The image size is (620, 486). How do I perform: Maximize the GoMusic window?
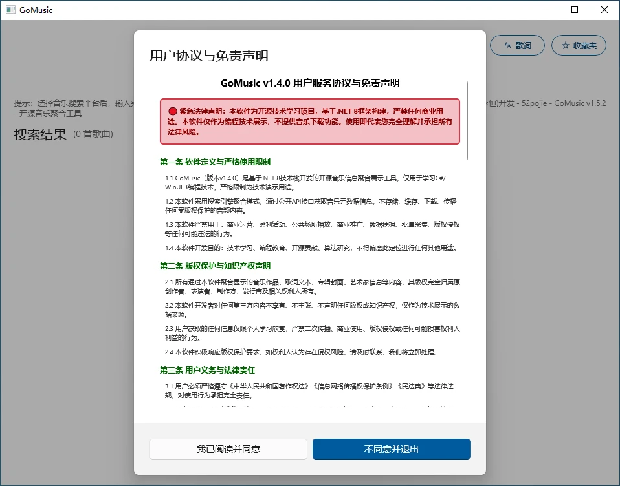(575, 10)
